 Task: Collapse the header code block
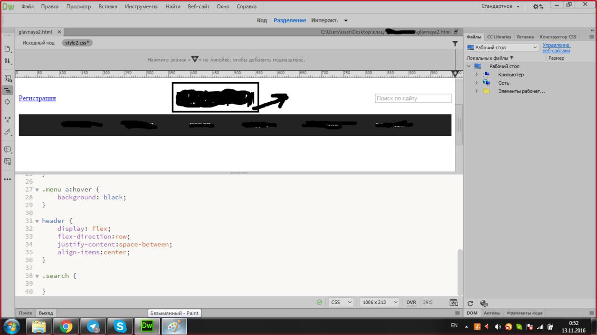[x=37, y=221]
